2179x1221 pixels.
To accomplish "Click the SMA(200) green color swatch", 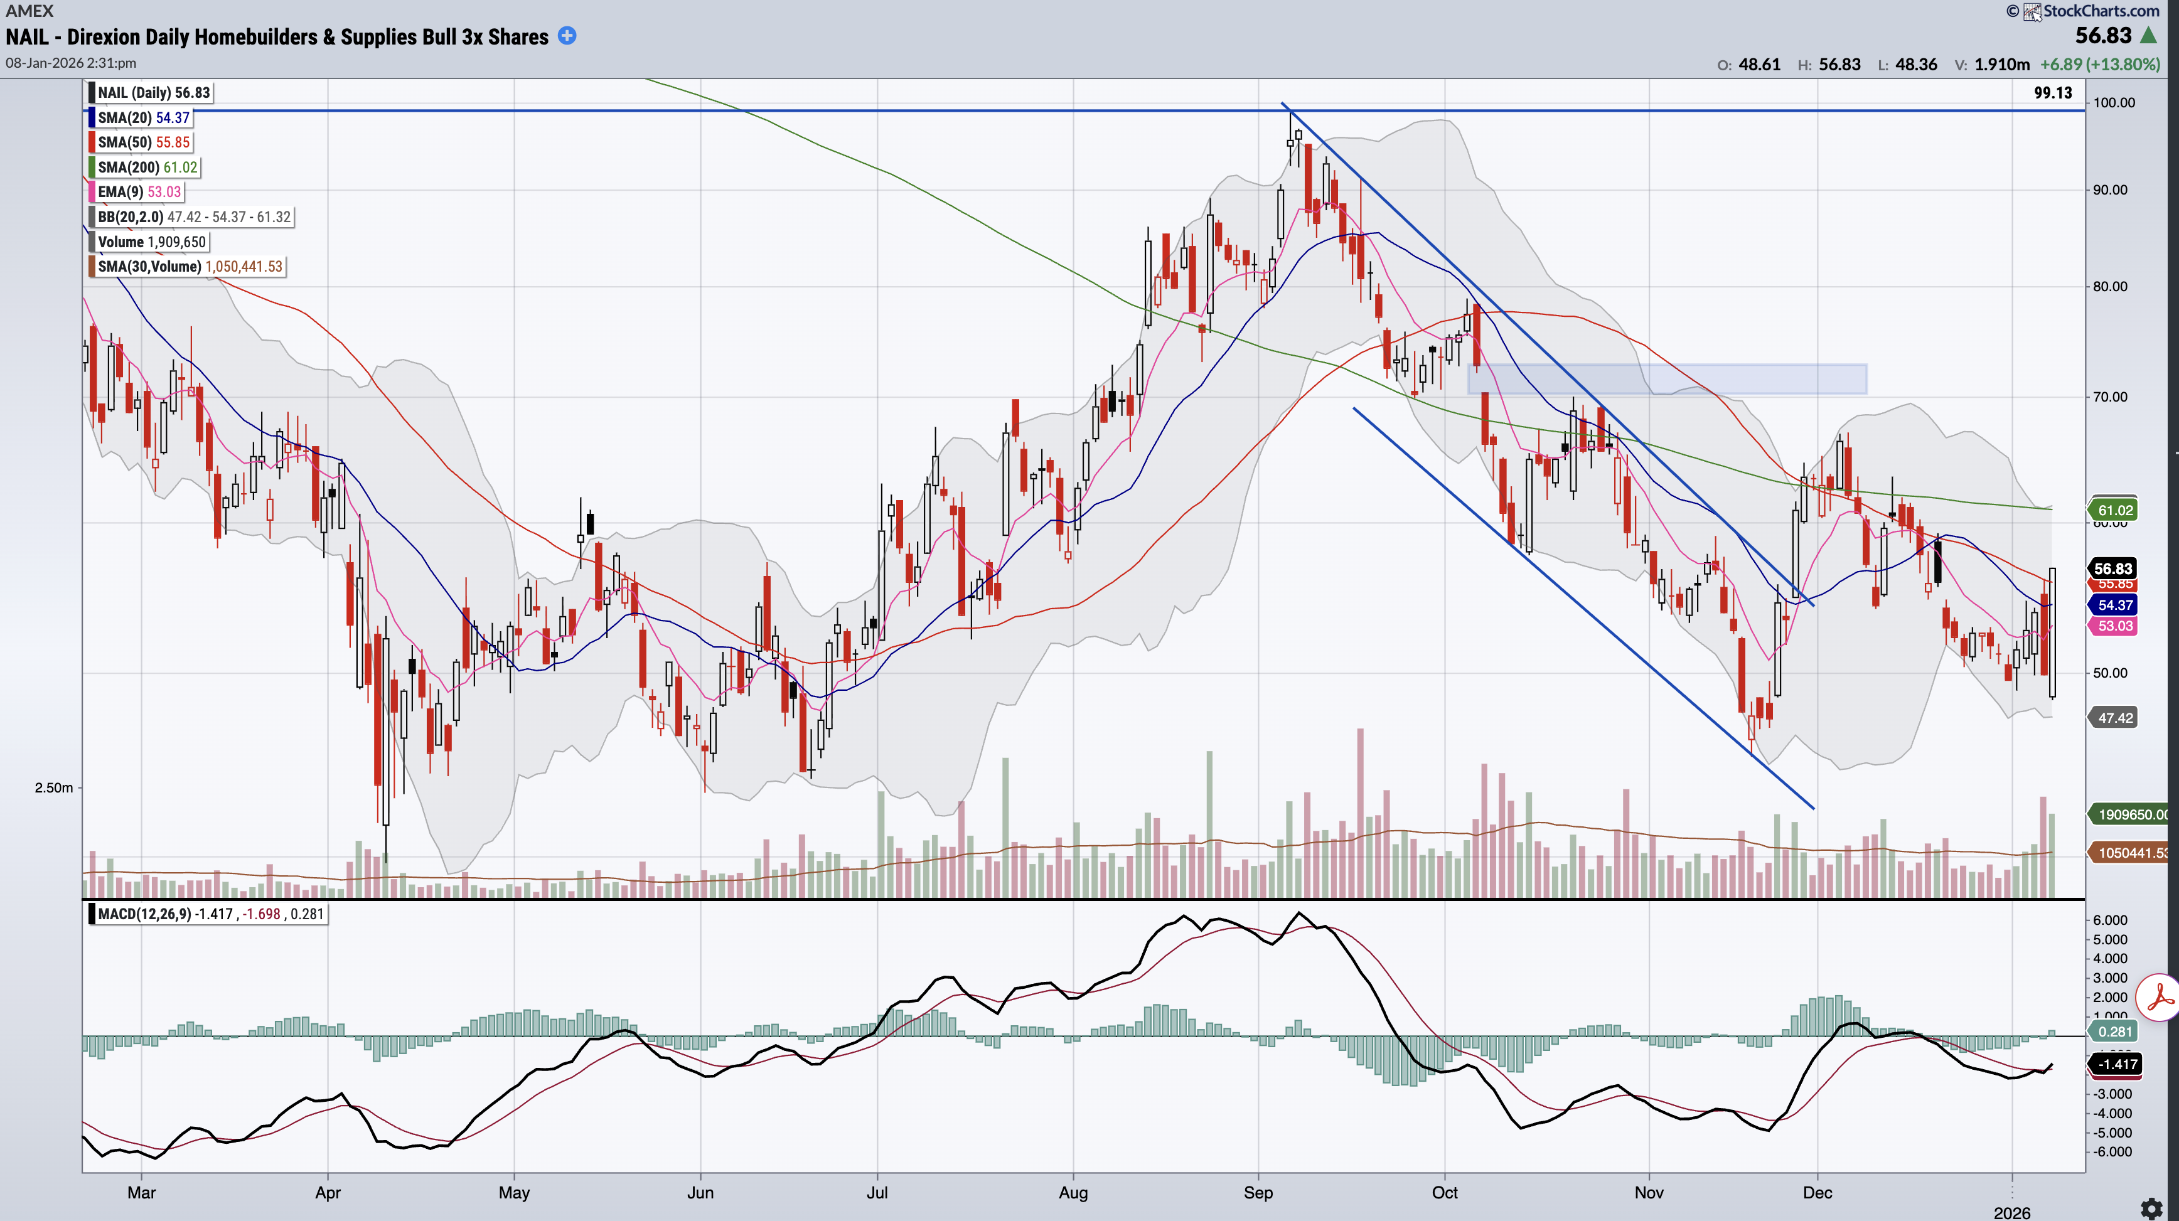I will pyautogui.click(x=92, y=168).
